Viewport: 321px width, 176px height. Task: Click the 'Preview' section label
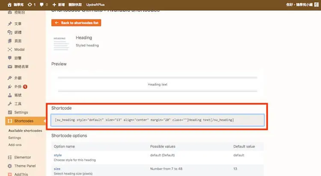pyautogui.click(x=59, y=64)
